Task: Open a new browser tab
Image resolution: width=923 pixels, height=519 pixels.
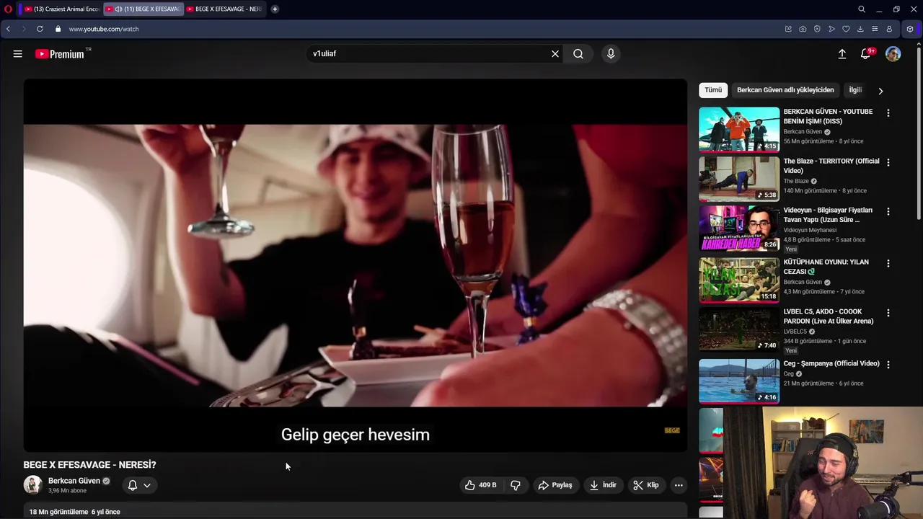Action: click(x=275, y=9)
